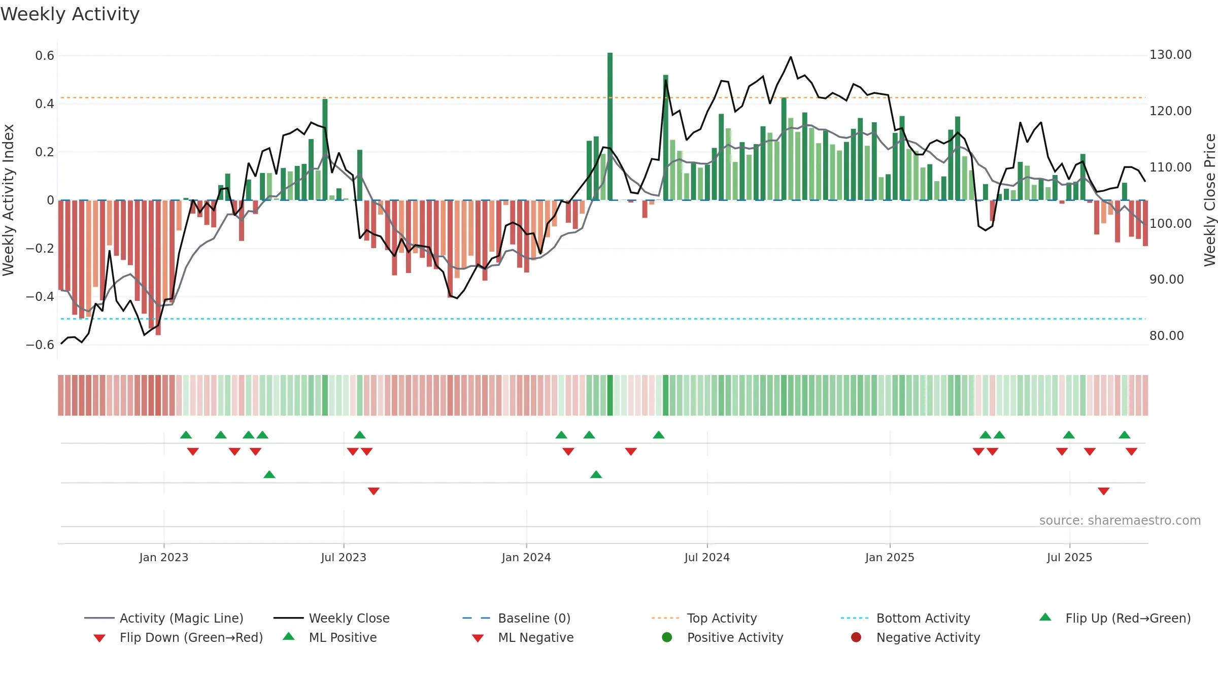Screen dimensions: 1218x685
Task: Click the green ML Positive triangle in legend
Action: click(289, 636)
